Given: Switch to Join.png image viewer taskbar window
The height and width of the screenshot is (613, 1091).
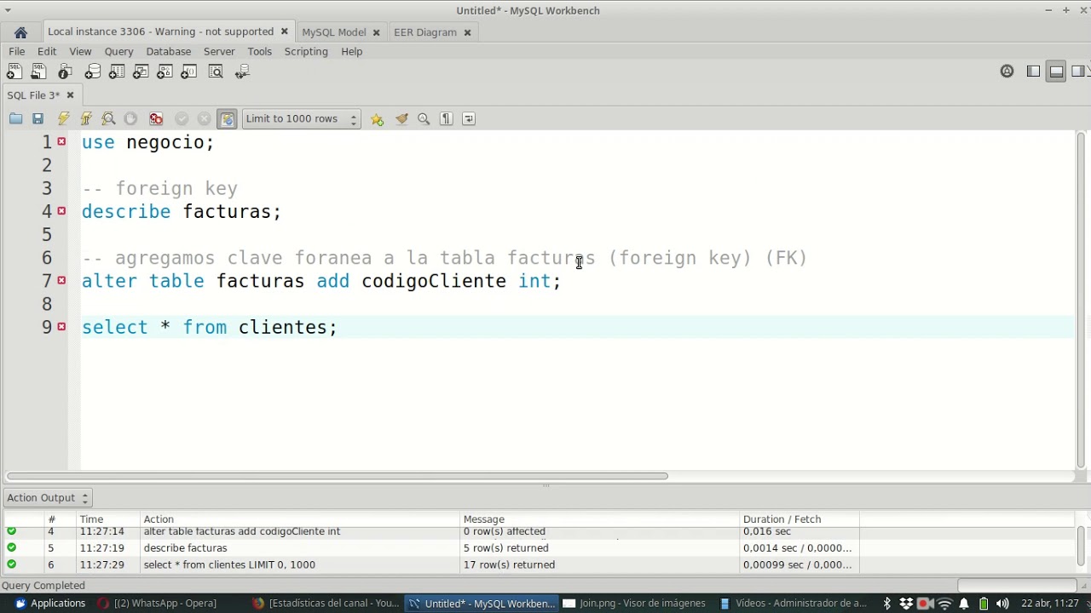Looking at the screenshot, I should click(x=634, y=604).
